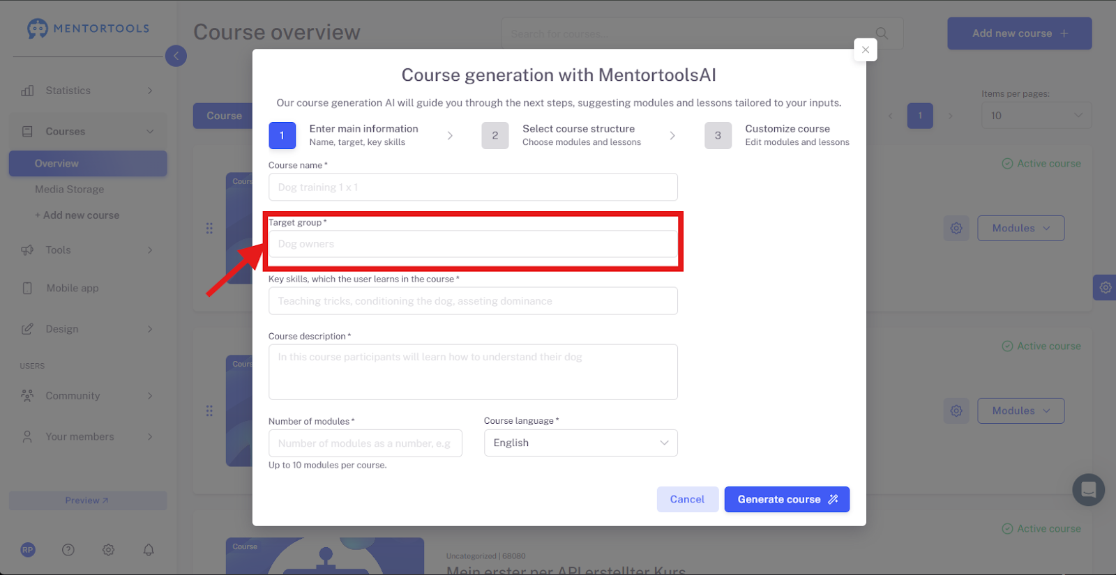Select page 1 in pagination
The height and width of the screenshot is (575, 1116).
[x=920, y=116]
